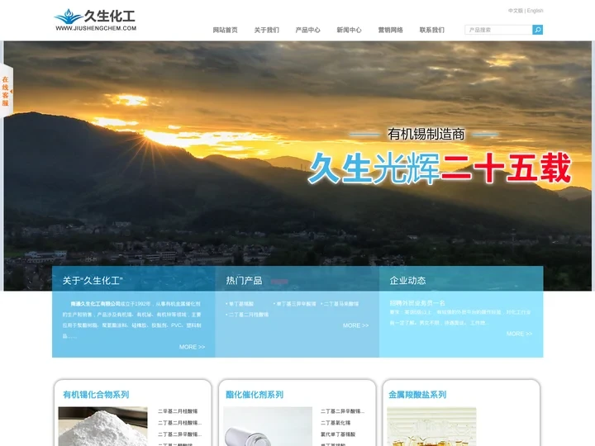Select the 中文版 language link
595x446 pixels.
click(x=516, y=11)
